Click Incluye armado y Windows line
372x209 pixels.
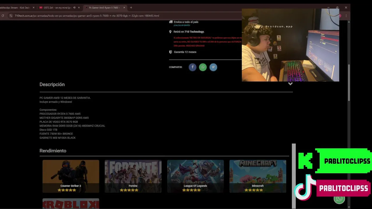(x=56, y=102)
